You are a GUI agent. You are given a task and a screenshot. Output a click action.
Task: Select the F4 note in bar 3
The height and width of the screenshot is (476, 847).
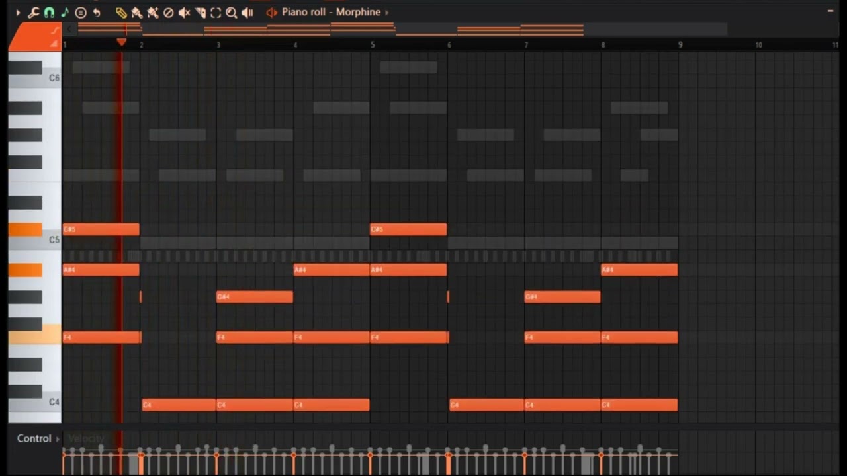(255, 337)
